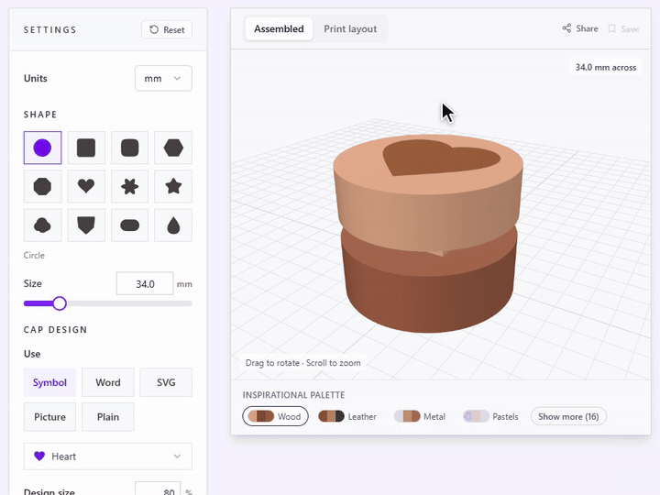Image resolution: width=660 pixels, height=495 pixels.
Task: Select the Pastels palette
Action: [x=490, y=416]
